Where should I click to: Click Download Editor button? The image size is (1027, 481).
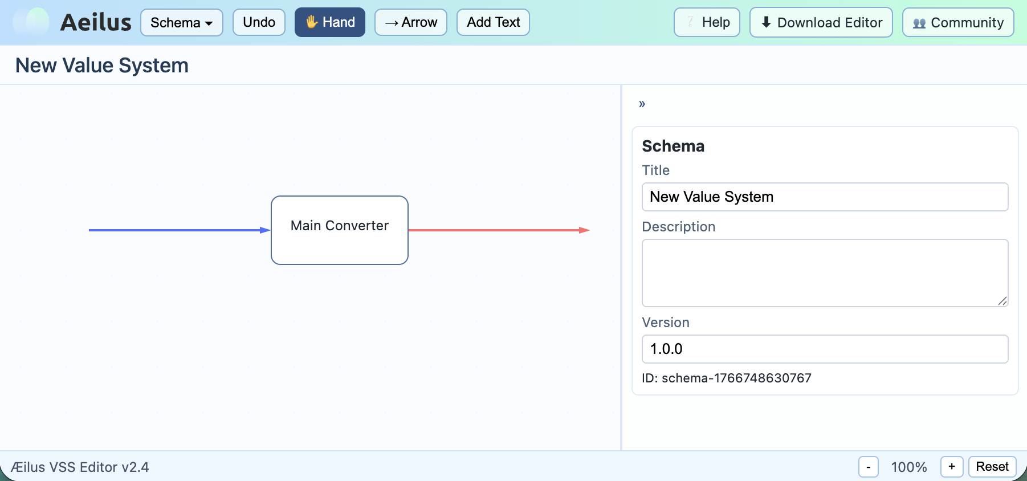821,22
